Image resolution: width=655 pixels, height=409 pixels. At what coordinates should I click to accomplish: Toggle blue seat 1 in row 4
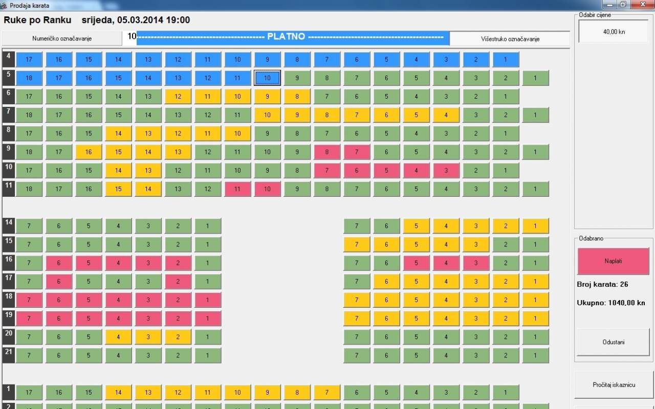click(x=506, y=59)
